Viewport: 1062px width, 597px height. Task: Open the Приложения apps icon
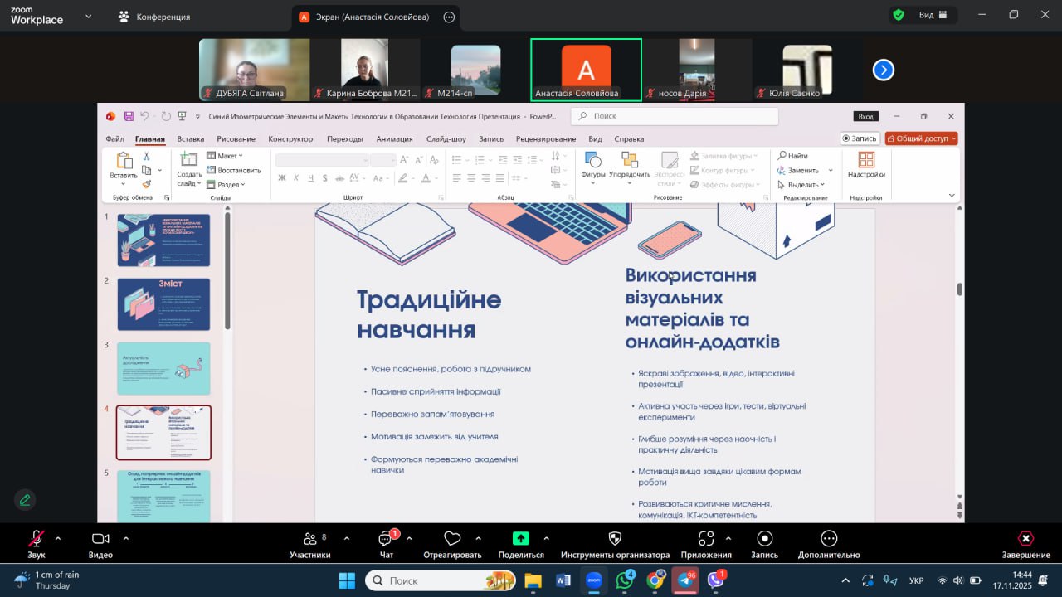point(706,540)
